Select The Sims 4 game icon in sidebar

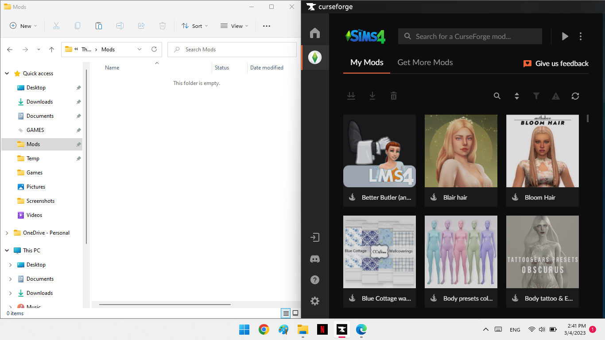click(315, 58)
